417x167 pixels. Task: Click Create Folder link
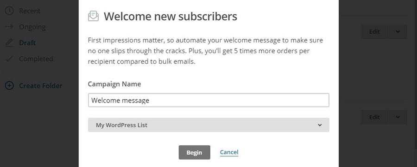point(41,86)
